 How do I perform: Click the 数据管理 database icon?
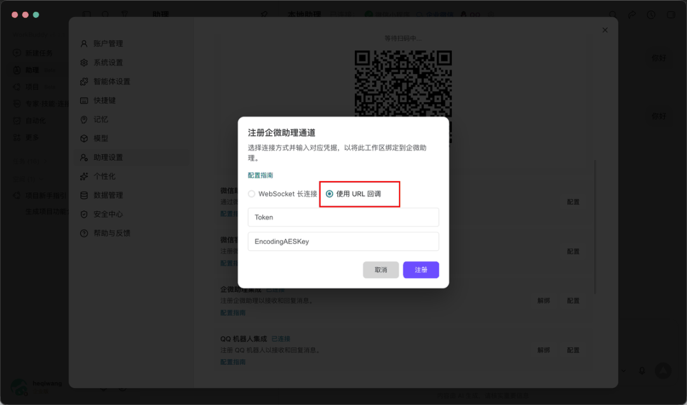click(x=84, y=195)
